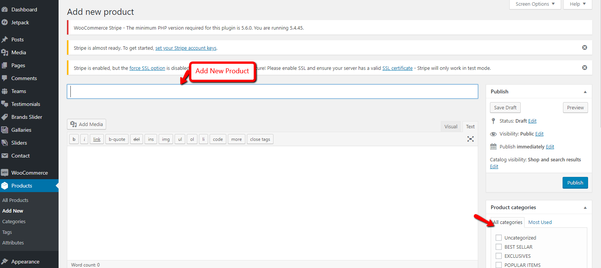Check the EXCLUSIVES category
601x268 pixels.
499,256
